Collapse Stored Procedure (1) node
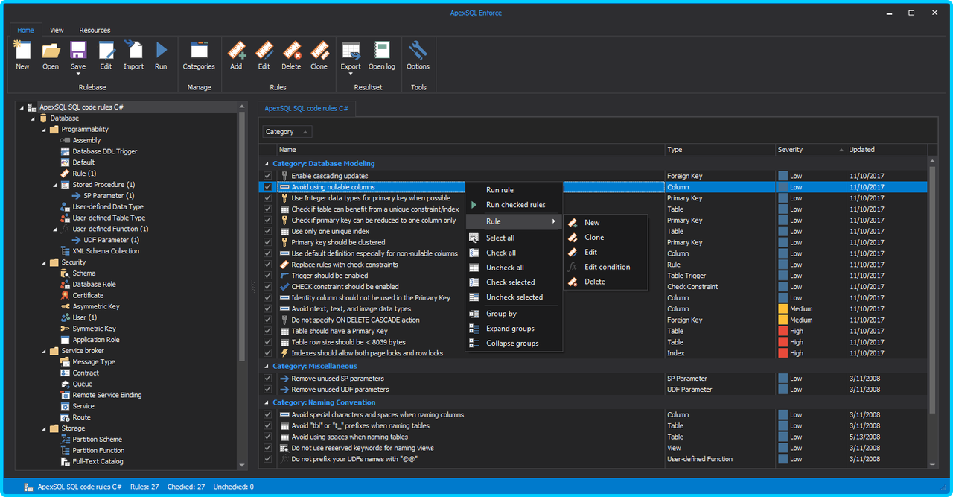The height and width of the screenshot is (497, 953). pyautogui.click(x=55, y=185)
